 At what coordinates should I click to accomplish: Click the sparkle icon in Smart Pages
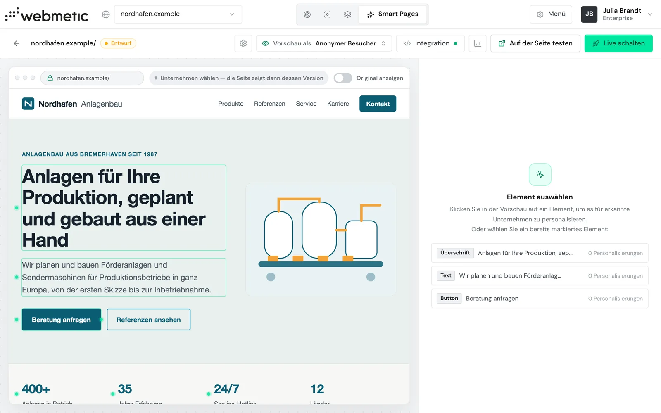(371, 14)
